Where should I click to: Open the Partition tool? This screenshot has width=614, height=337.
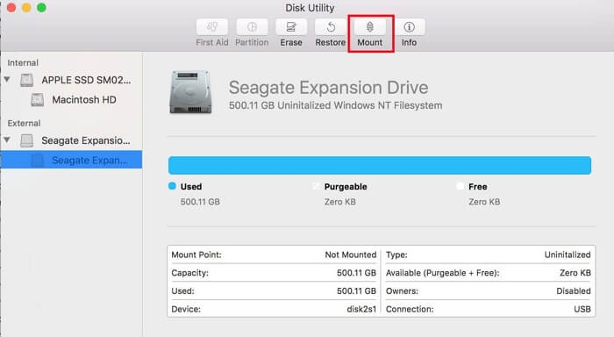coord(252,27)
